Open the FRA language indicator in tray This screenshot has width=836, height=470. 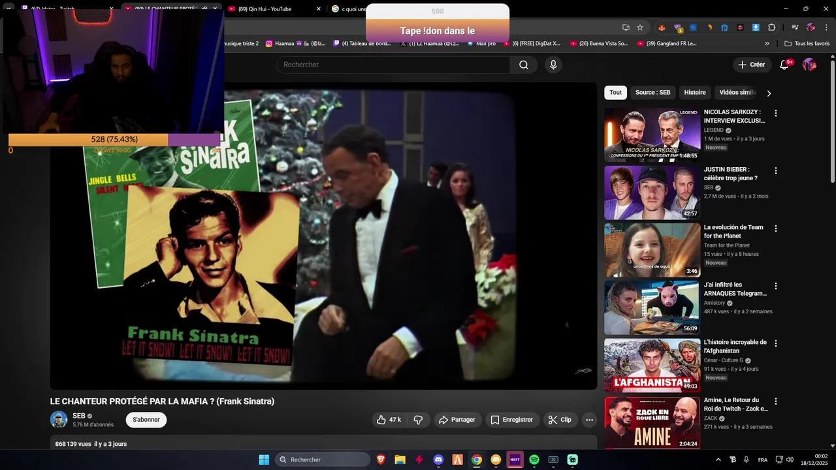[x=763, y=460]
